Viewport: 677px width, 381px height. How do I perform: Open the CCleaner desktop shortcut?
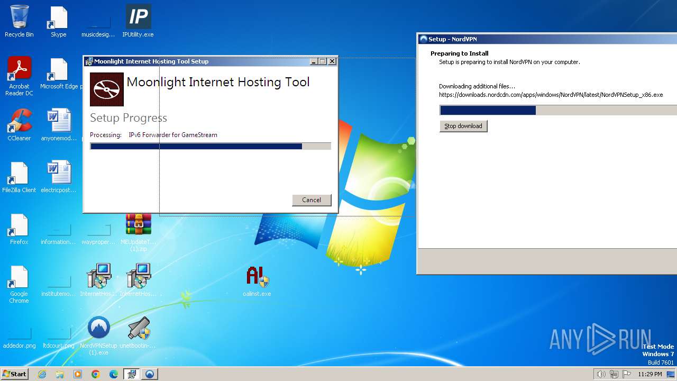point(19,125)
